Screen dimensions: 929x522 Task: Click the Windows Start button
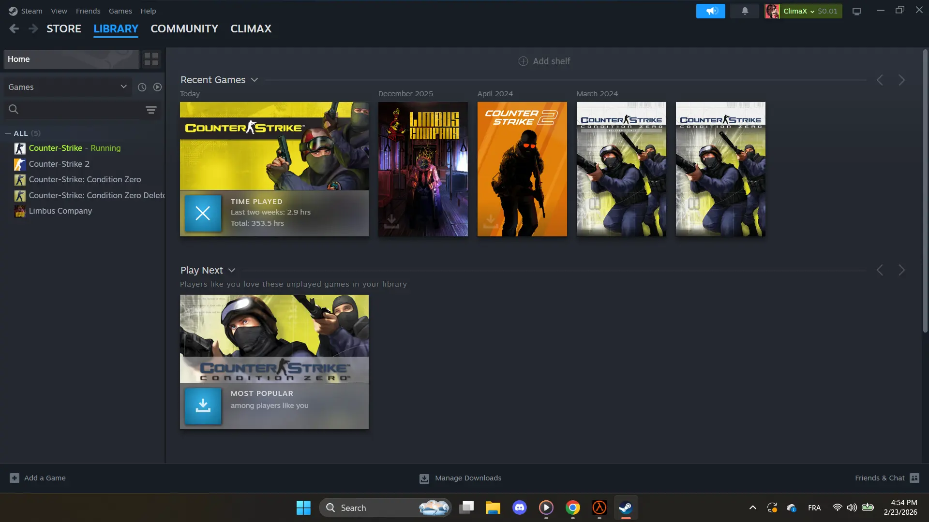[303, 508]
